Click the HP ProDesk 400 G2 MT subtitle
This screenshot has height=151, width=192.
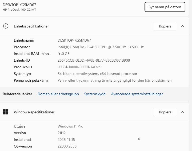(19, 10)
